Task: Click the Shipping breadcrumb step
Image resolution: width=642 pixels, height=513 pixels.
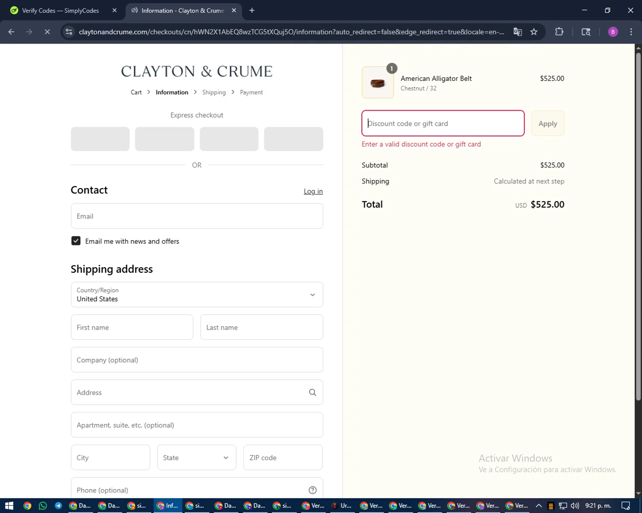Action: point(214,92)
